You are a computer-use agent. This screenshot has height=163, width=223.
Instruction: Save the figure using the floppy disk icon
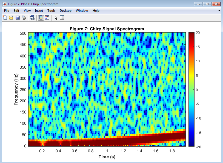point(18,18)
